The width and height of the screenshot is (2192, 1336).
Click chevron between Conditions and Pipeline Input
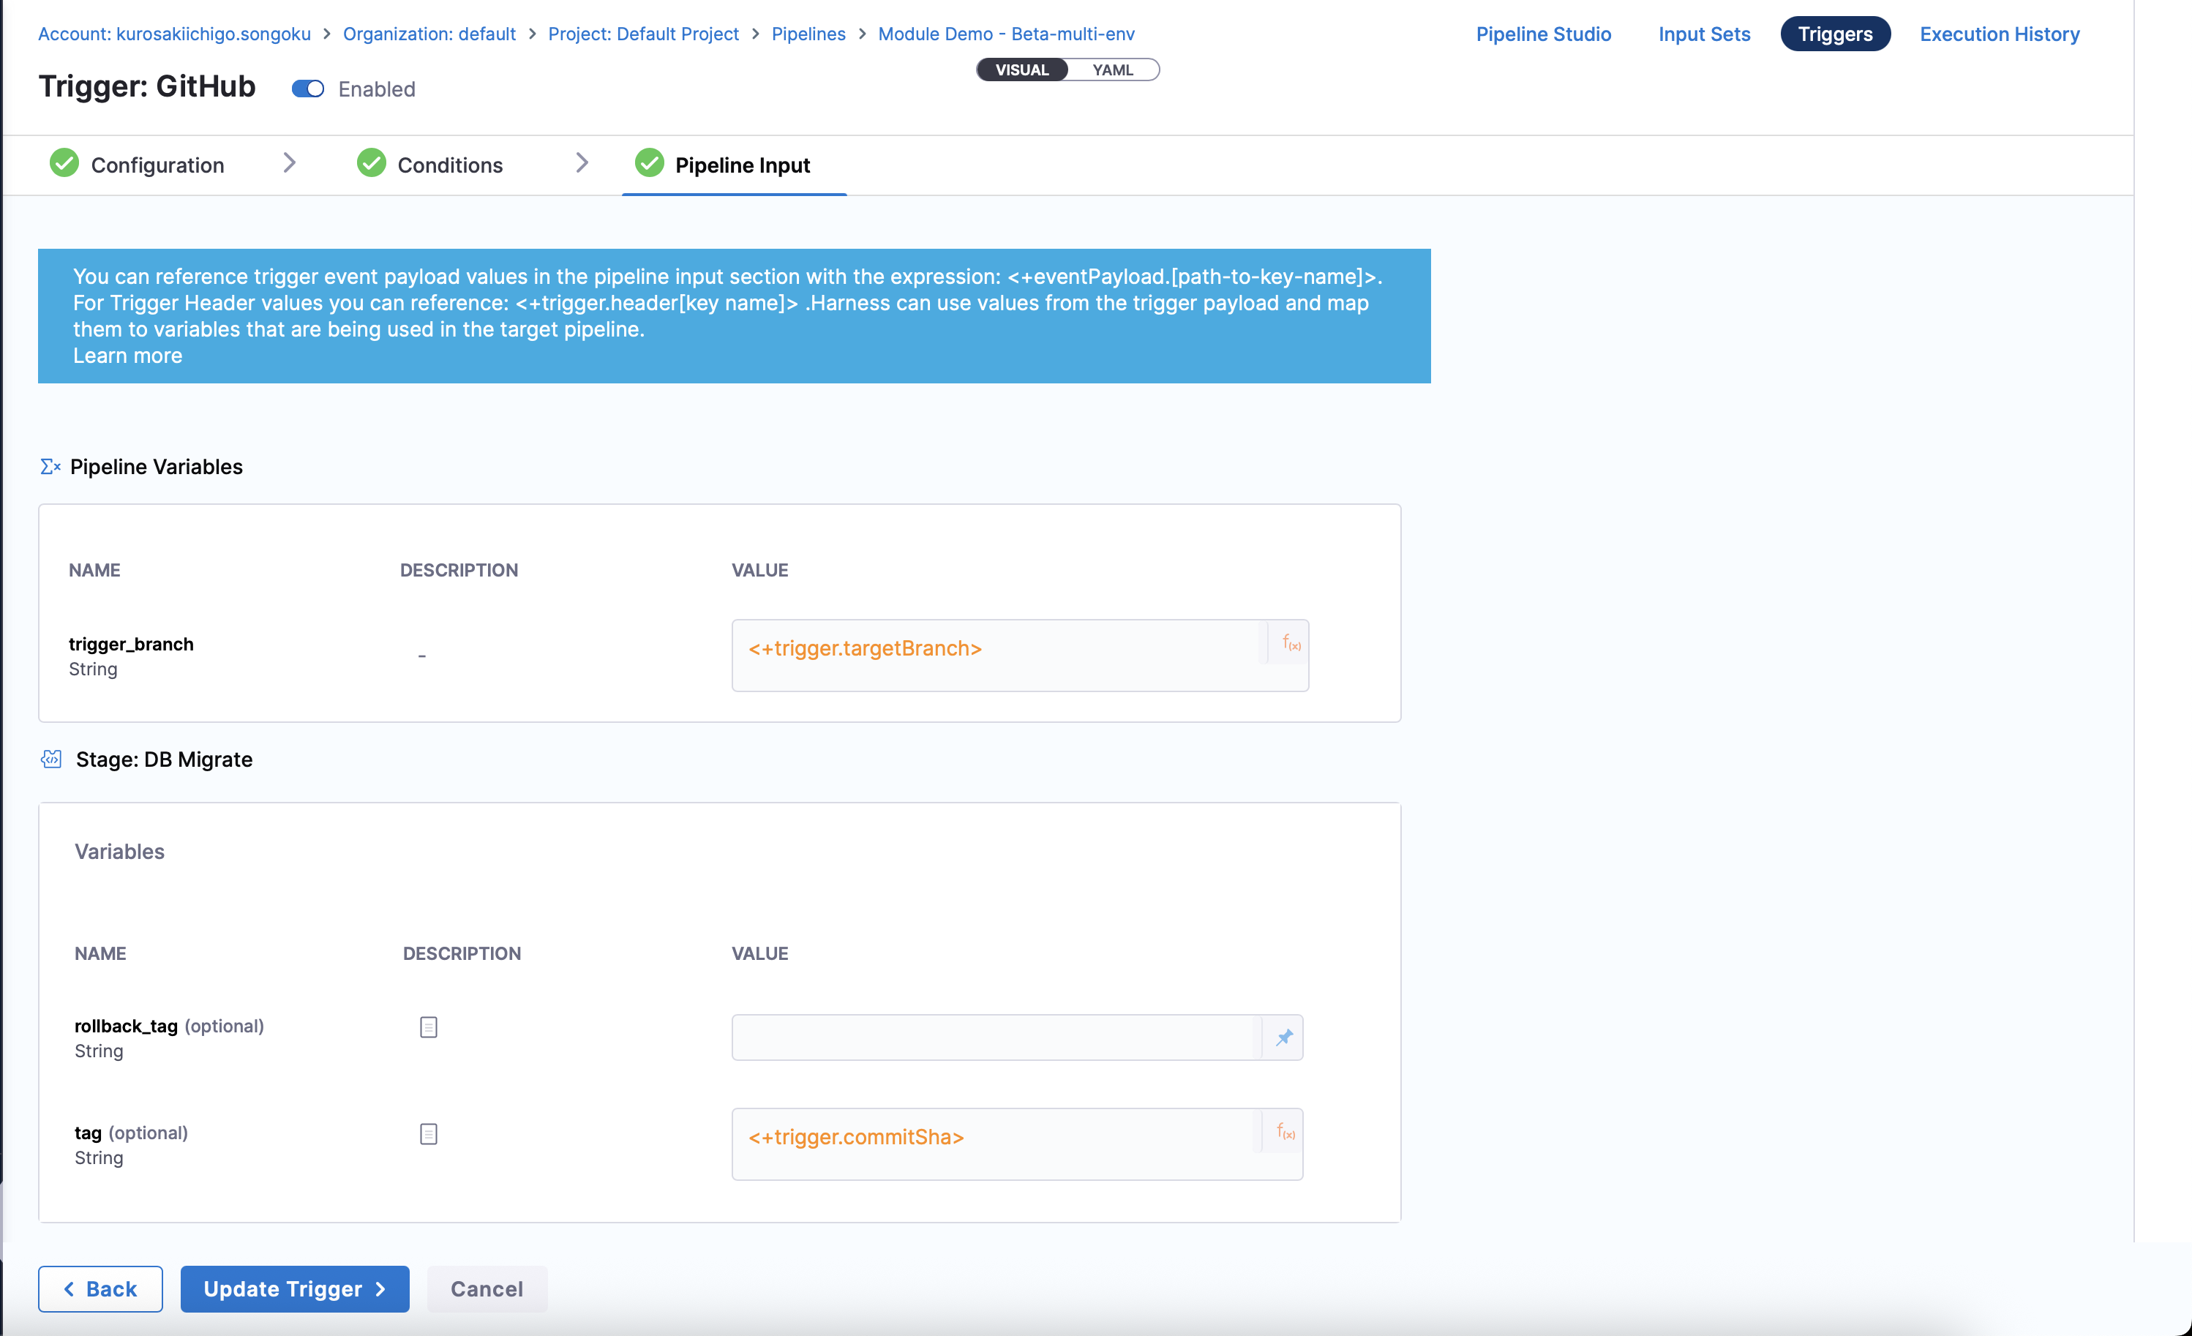click(582, 162)
